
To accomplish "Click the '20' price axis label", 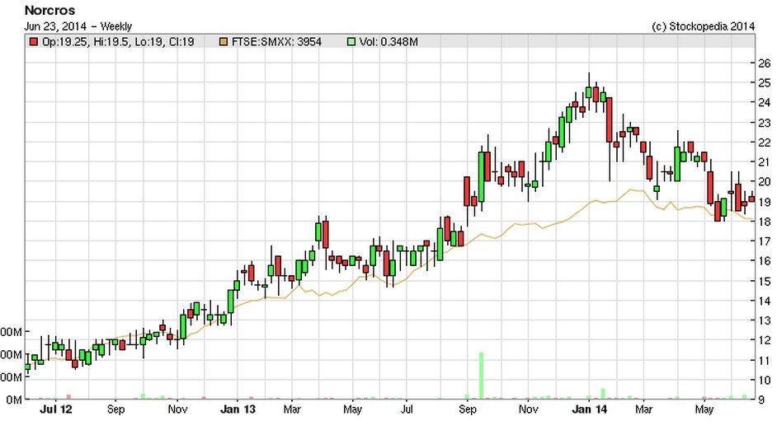I will pos(765,181).
